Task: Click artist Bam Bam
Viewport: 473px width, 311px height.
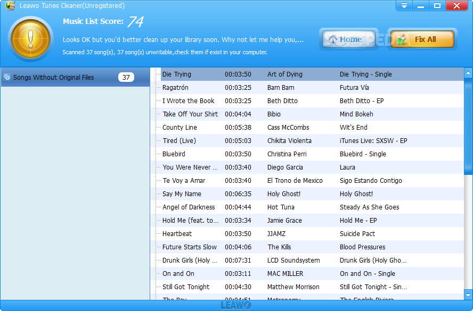Action: click(281, 88)
